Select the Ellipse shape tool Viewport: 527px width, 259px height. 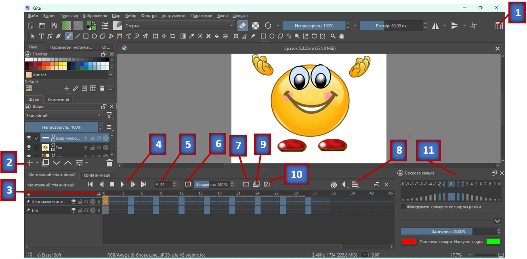point(94,36)
